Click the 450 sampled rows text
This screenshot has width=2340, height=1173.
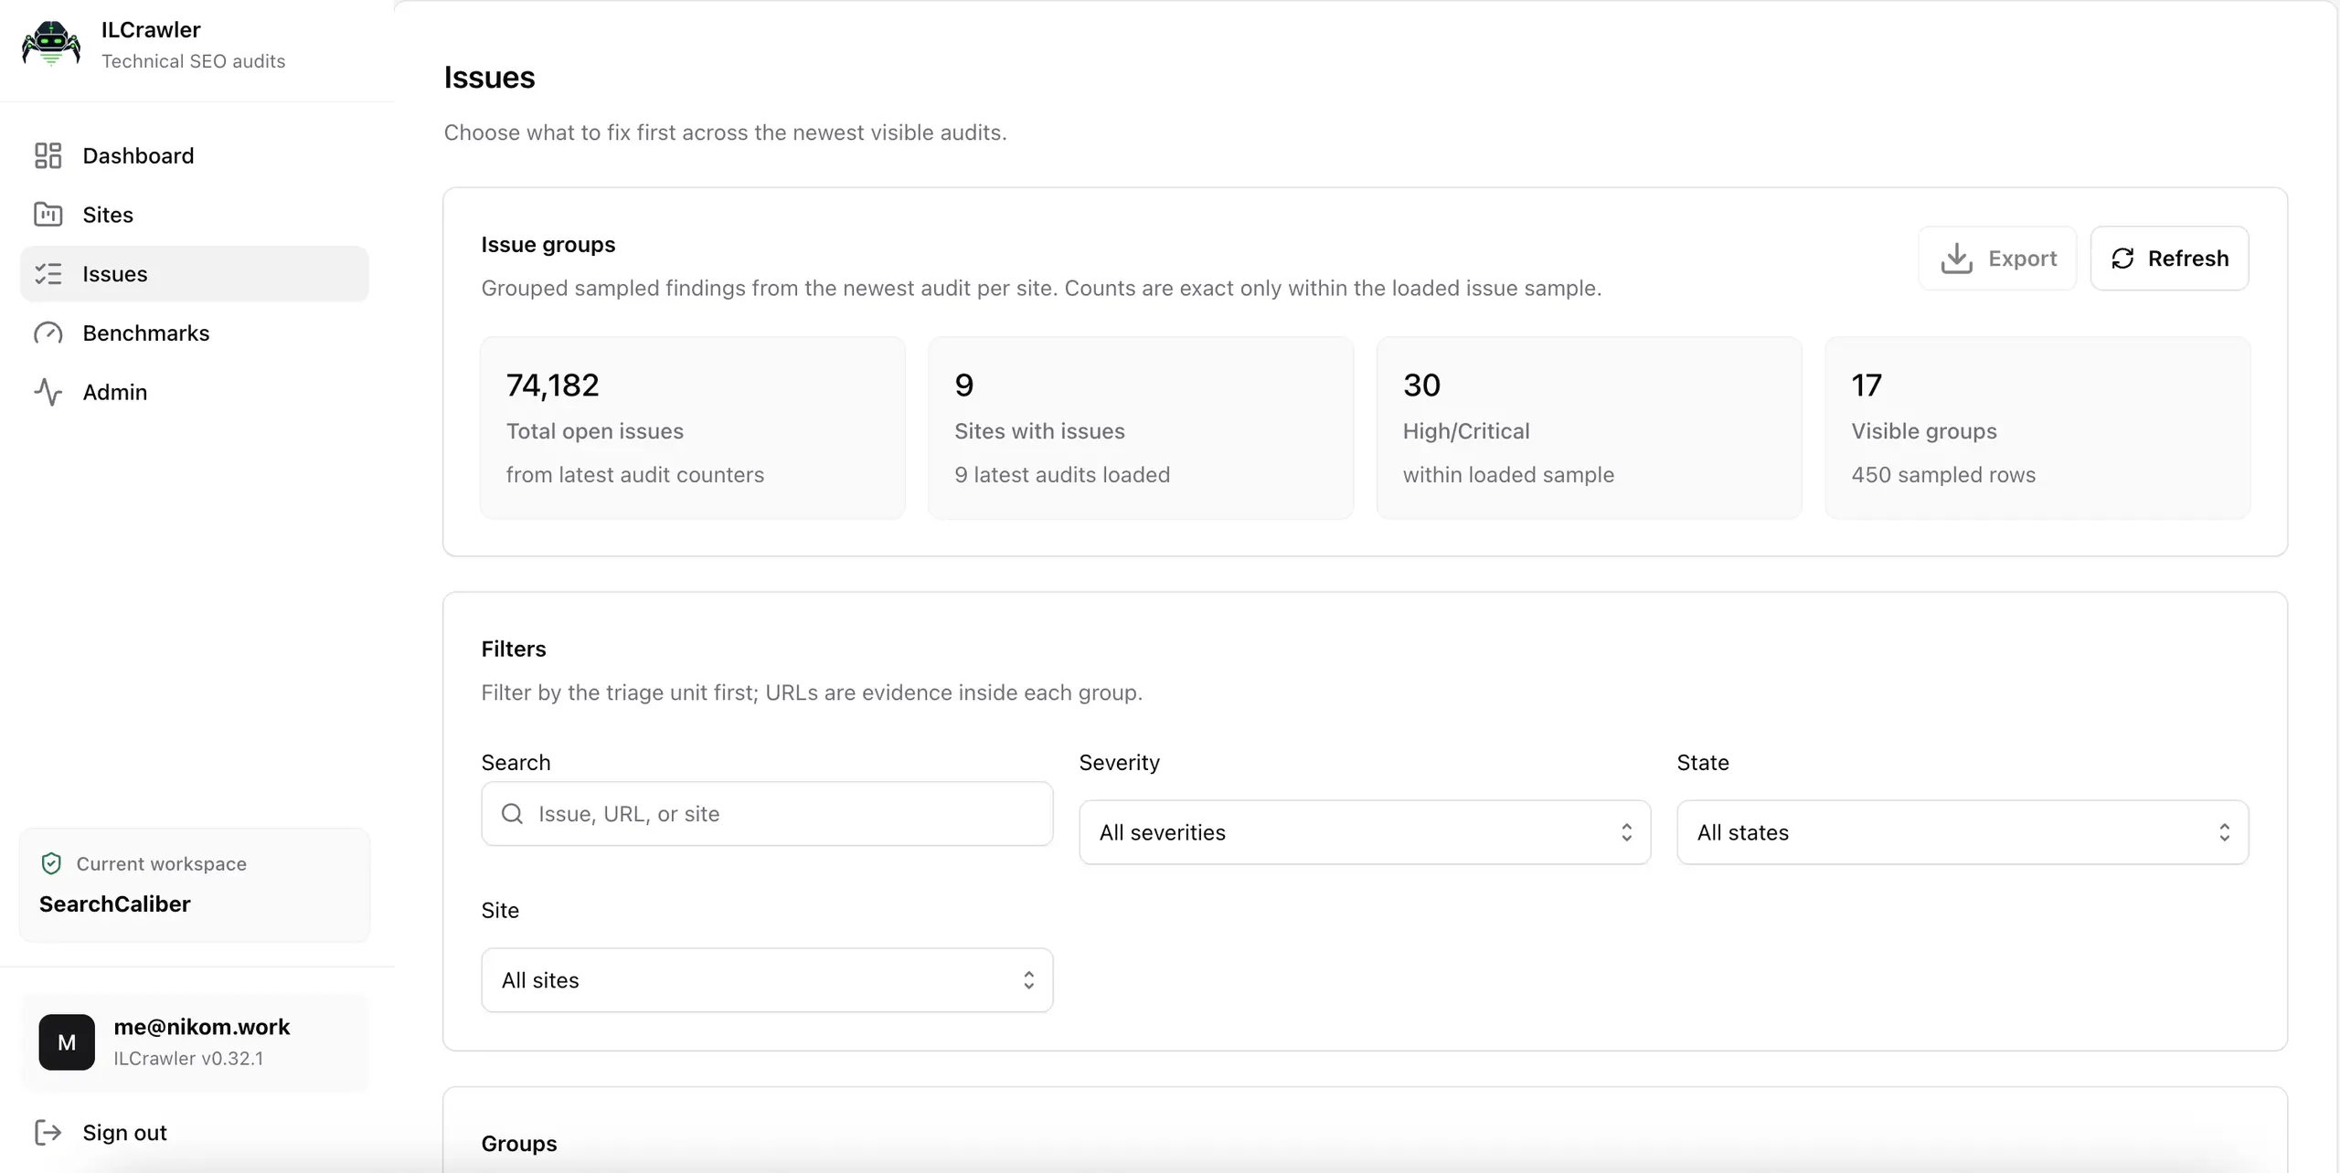1943,475
